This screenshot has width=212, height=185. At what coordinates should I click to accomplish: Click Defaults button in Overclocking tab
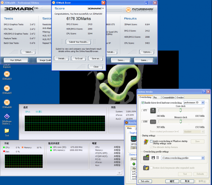click(x=200, y=174)
